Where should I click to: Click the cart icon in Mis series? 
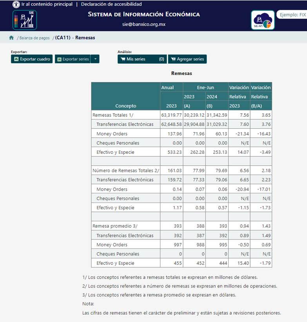[x=123, y=59]
